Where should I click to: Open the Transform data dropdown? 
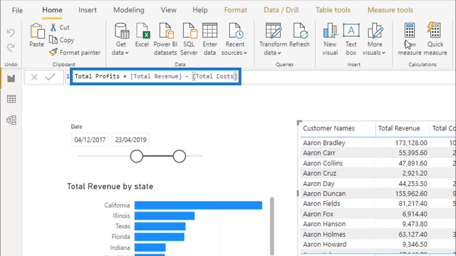[273, 53]
